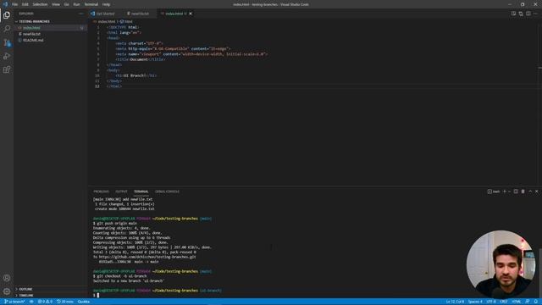
Task: Click UTF-8 encoding in status bar
Action: (491, 302)
